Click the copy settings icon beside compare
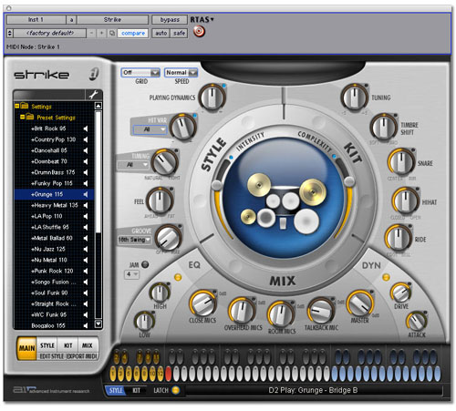This screenshot has width=456, height=411. pyautogui.click(x=112, y=33)
